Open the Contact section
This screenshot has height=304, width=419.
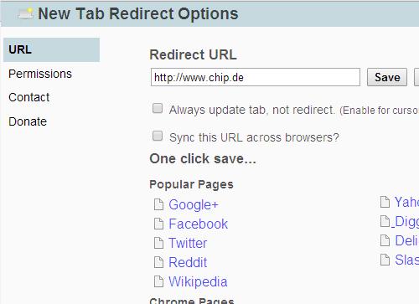pos(29,97)
